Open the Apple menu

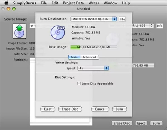point(6,3)
